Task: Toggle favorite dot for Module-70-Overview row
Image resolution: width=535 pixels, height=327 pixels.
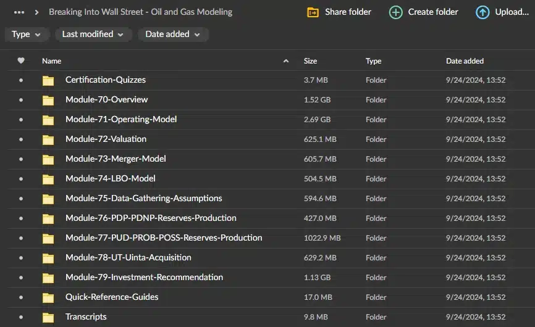Action: click(21, 100)
